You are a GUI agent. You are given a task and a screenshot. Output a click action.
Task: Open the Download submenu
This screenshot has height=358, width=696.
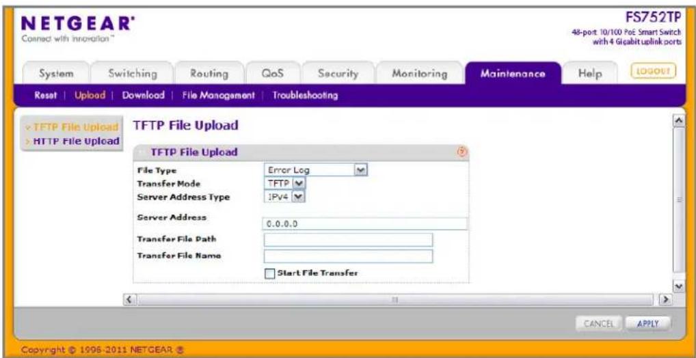point(144,96)
